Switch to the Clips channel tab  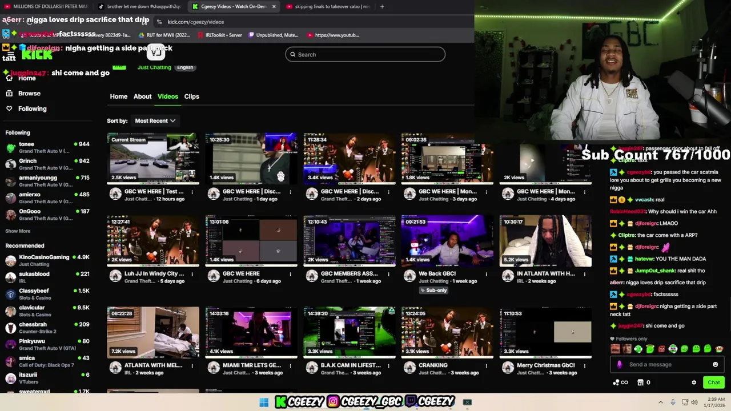191,96
